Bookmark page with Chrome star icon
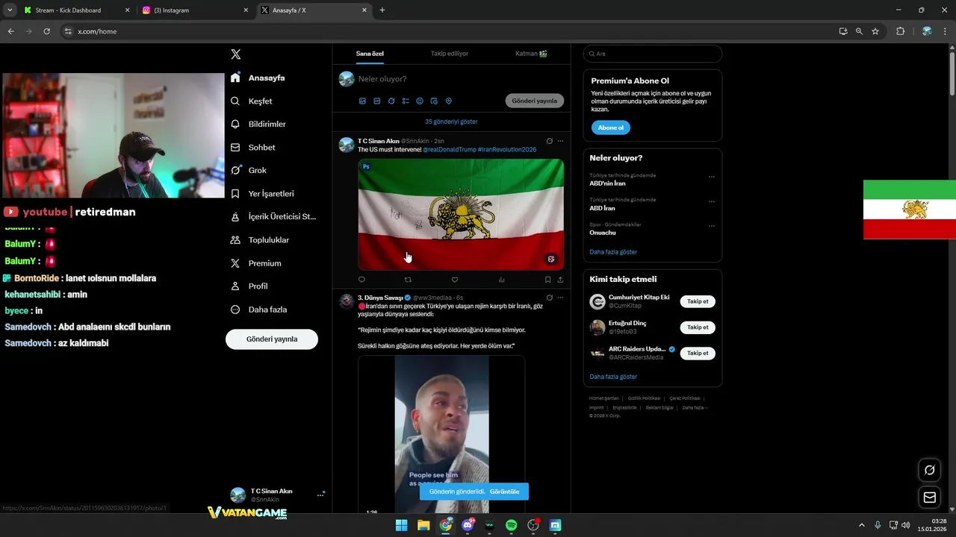This screenshot has width=956, height=537. (x=875, y=31)
